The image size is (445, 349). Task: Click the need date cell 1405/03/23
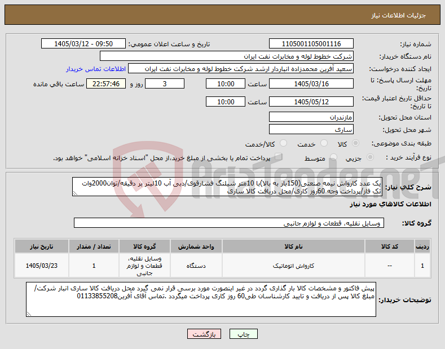[41, 266]
